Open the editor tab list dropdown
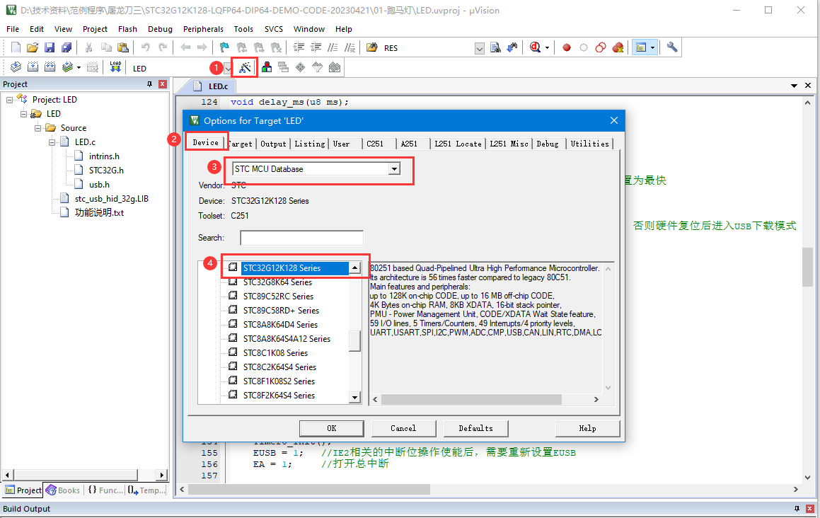The image size is (820, 518). [x=794, y=86]
